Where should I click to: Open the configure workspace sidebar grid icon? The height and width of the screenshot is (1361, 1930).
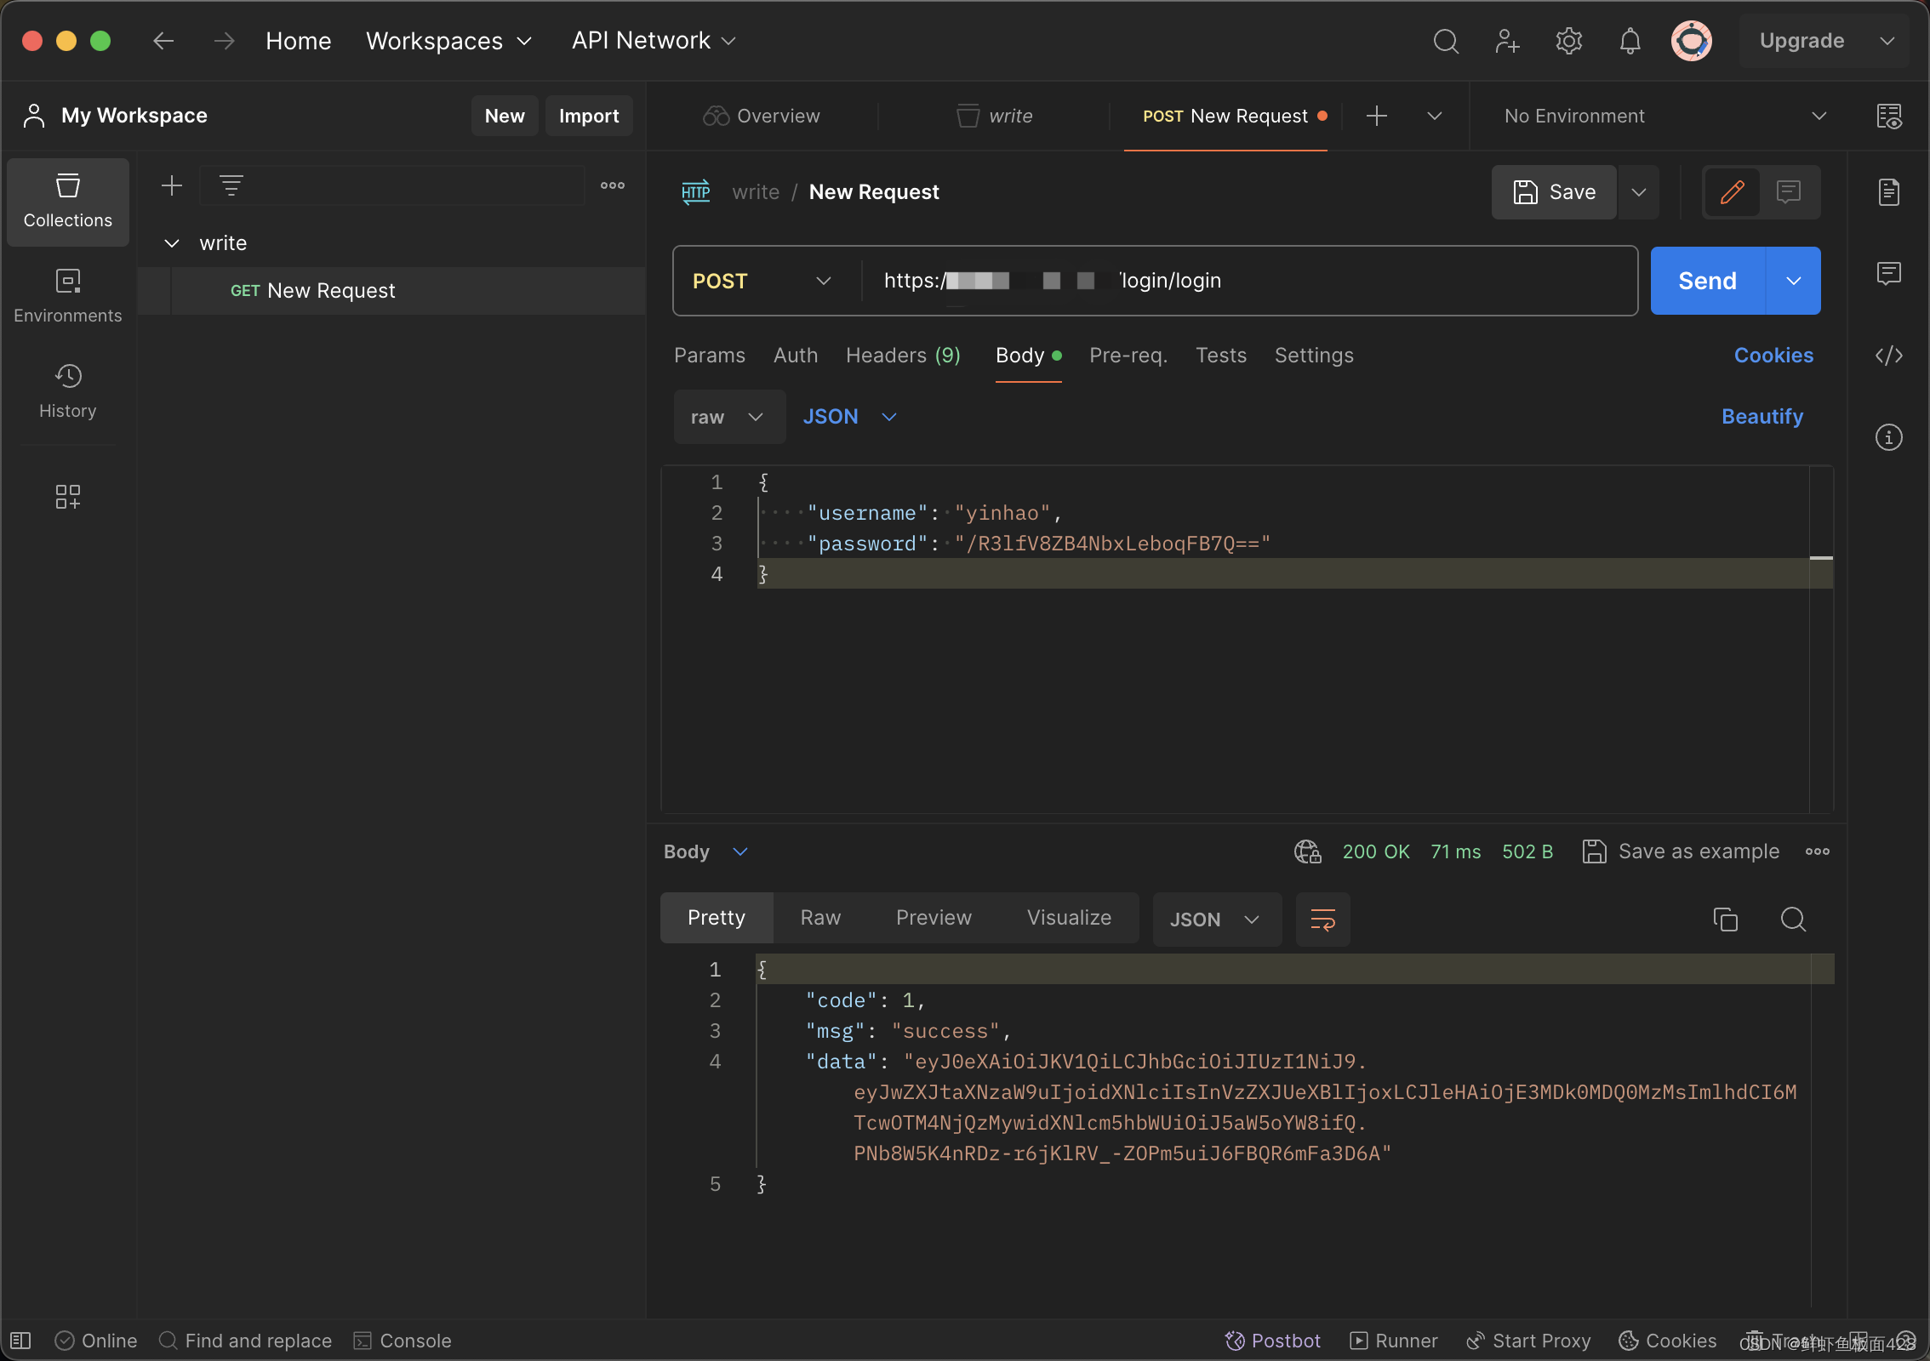[x=68, y=497]
